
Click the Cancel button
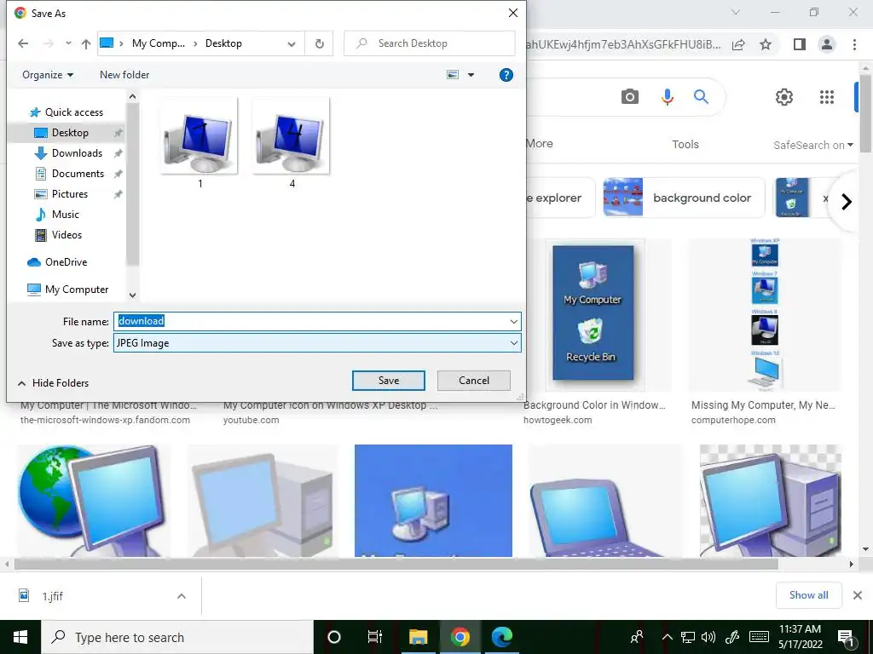tap(474, 381)
